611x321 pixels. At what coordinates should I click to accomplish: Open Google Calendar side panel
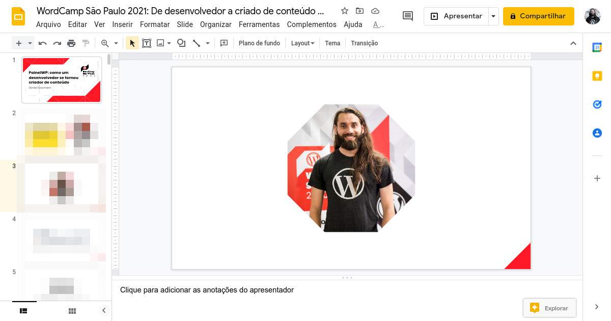coord(597,47)
